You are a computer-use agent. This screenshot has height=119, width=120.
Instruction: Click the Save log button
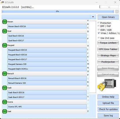point(108,116)
